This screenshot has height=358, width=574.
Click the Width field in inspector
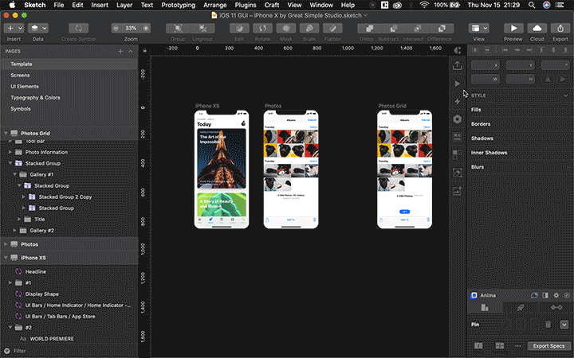(485, 79)
